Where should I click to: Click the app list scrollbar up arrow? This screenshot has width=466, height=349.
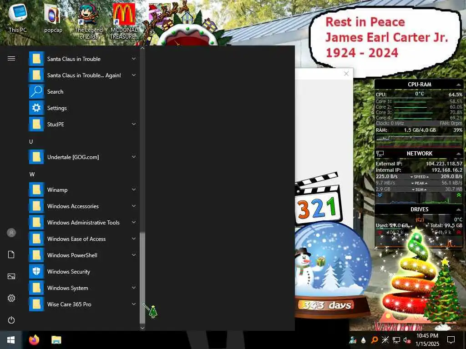[x=142, y=48]
